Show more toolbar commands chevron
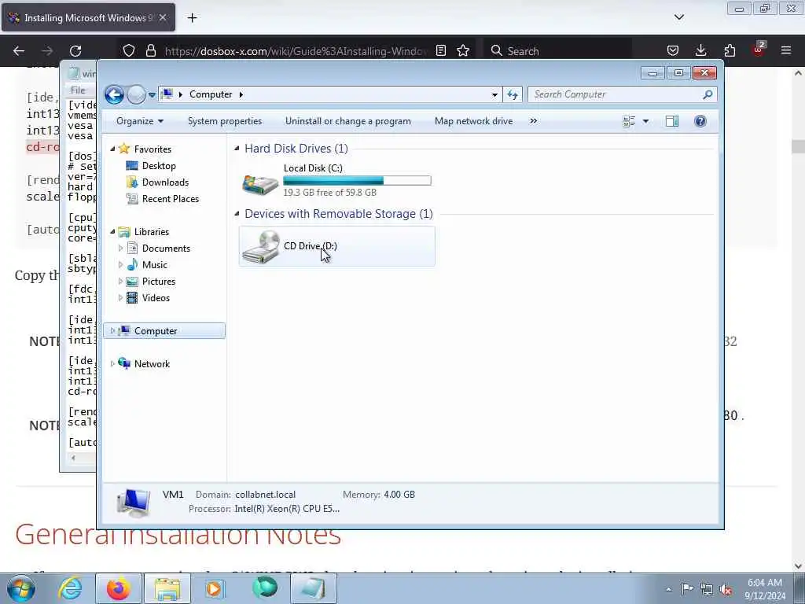805x604 pixels. pos(534,121)
